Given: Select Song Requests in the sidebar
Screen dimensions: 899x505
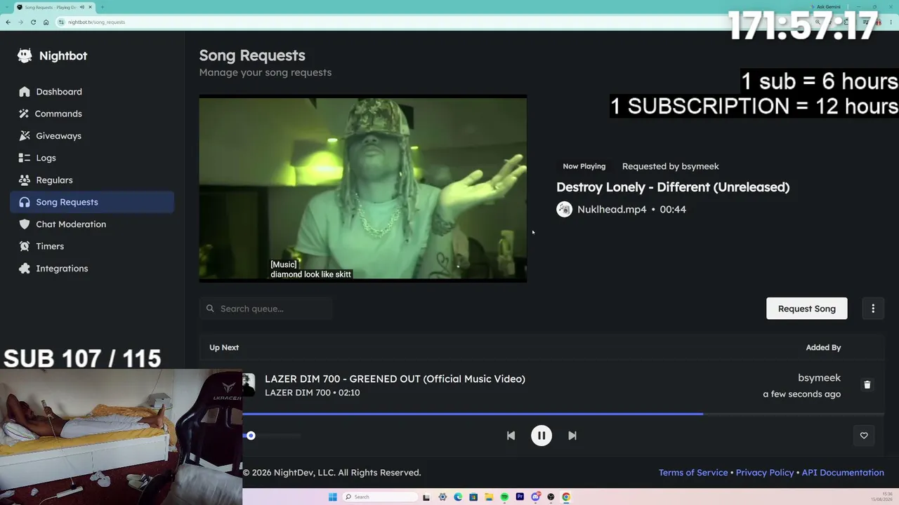Looking at the screenshot, I should (92, 202).
